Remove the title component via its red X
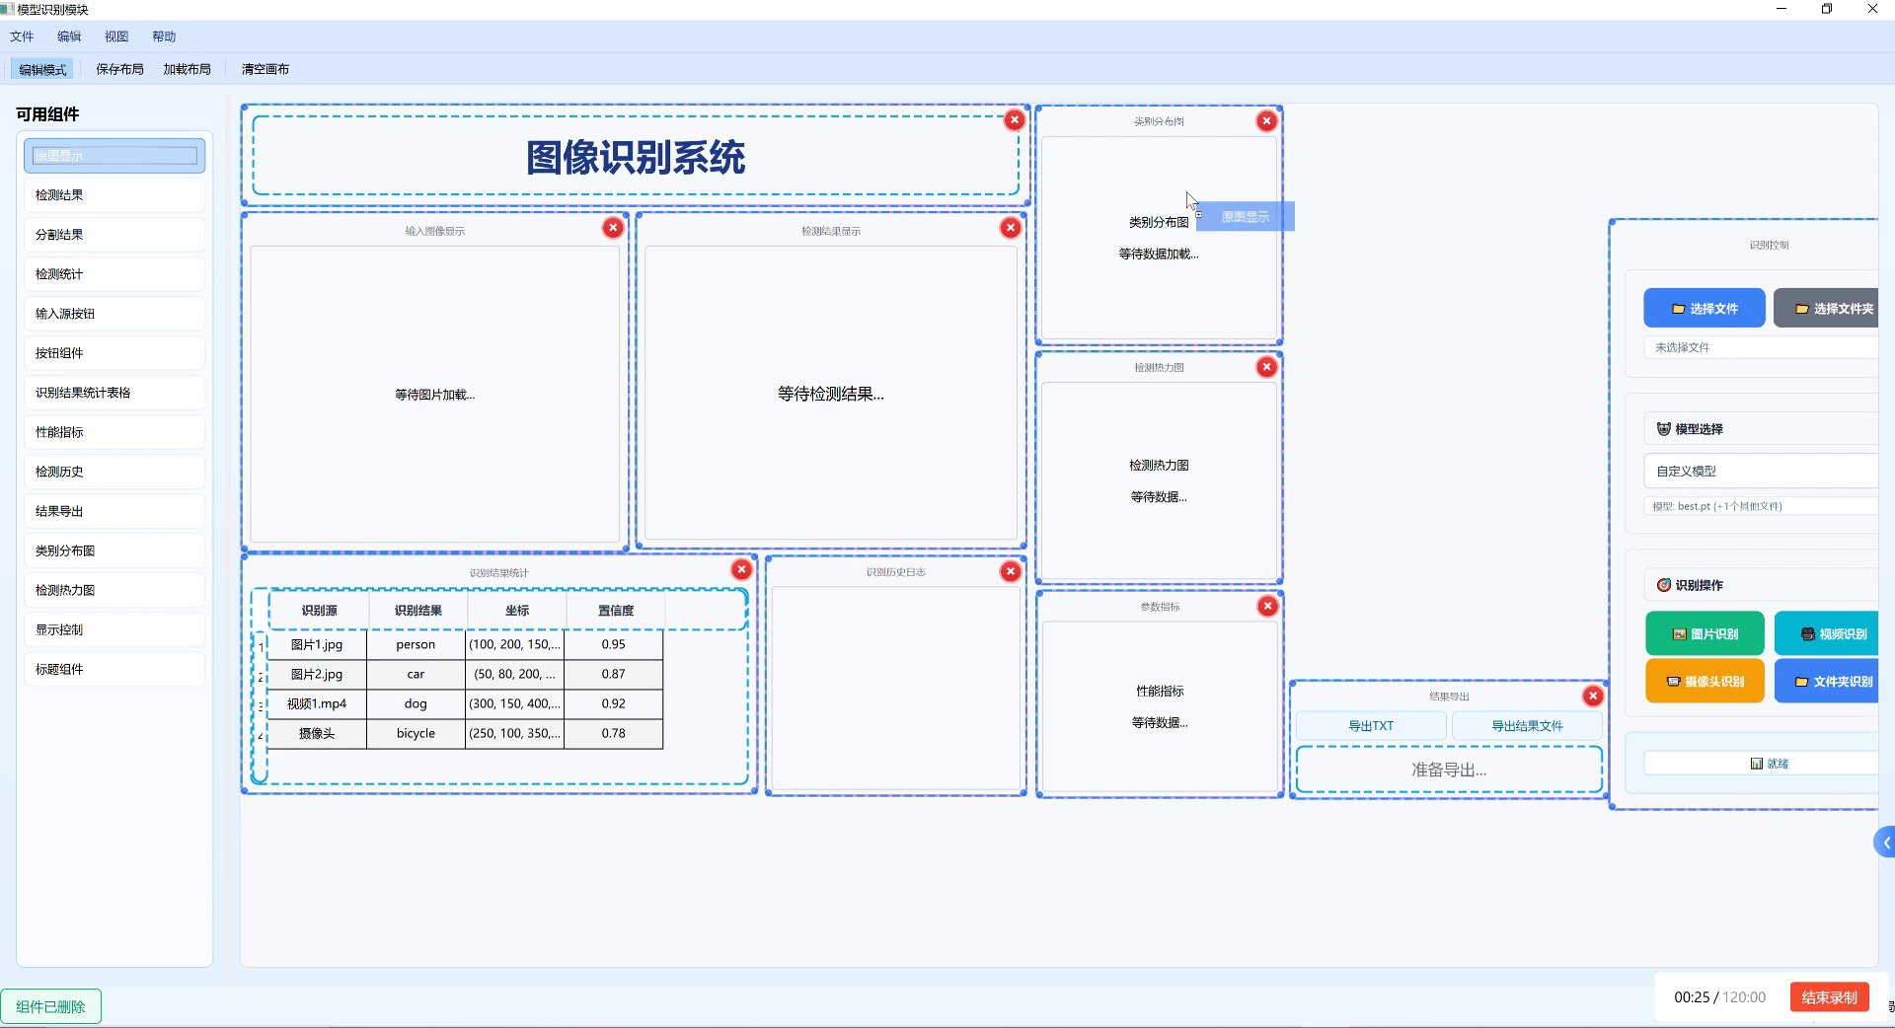 [x=1015, y=120]
